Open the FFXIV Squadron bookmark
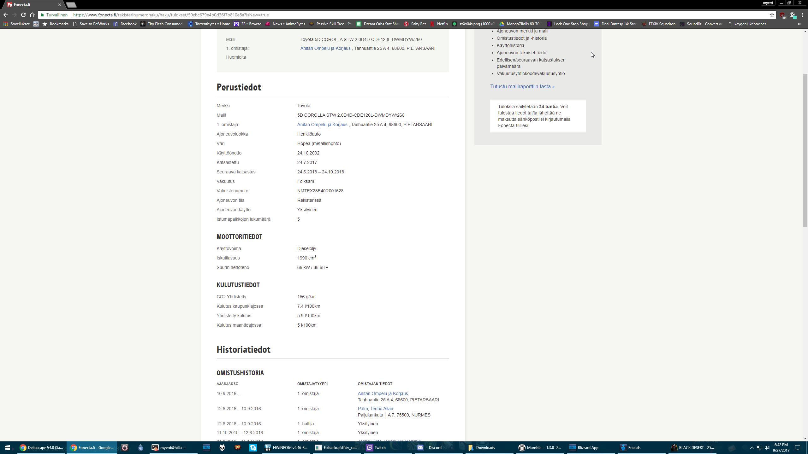808x454 pixels. pyautogui.click(x=659, y=24)
